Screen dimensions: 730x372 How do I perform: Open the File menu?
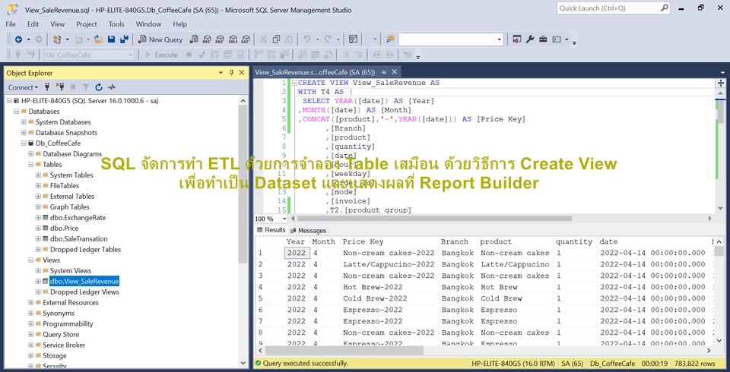pos(11,24)
